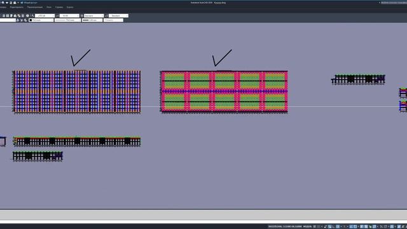Open the Standard table style dropdown
Viewport: 407px width, 229px height.
(x=93, y=15)
